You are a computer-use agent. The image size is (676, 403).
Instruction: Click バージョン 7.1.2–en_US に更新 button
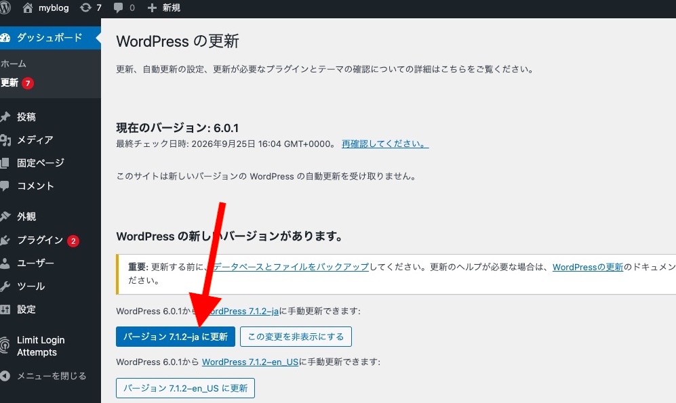point(185,388)
